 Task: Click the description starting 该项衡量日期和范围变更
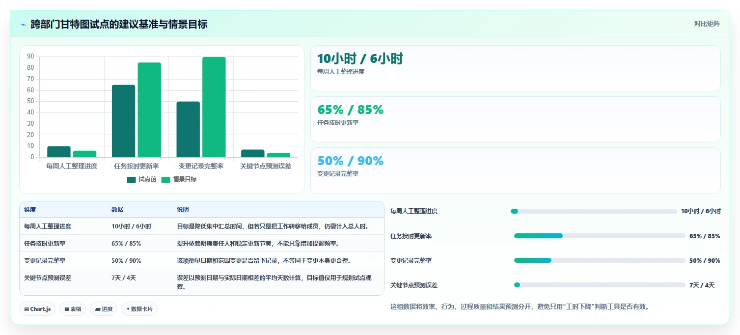tap(264, 260)
